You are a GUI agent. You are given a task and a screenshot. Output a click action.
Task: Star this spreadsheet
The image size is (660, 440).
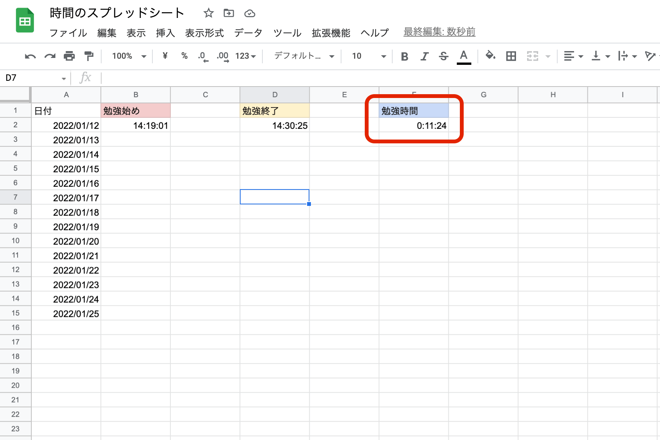tap(208, 13)
